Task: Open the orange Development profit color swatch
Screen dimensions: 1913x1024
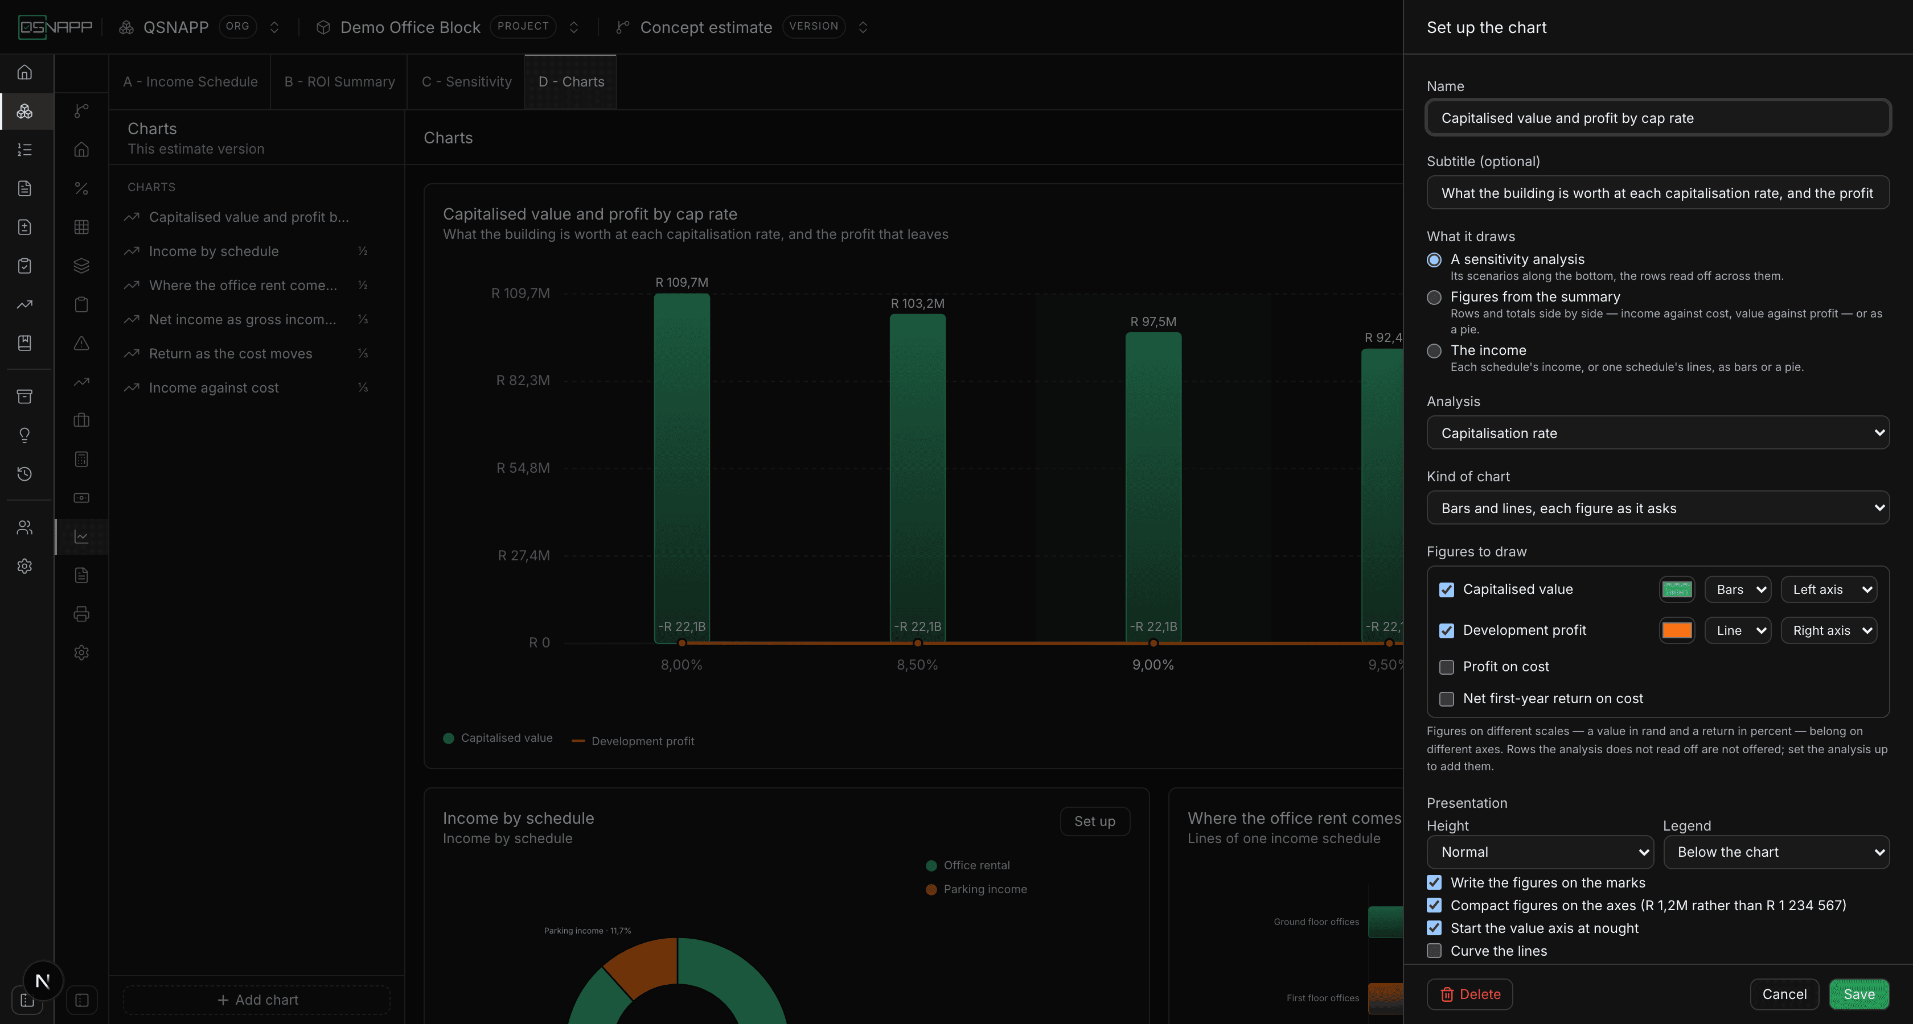Action: coord(1677,630)
